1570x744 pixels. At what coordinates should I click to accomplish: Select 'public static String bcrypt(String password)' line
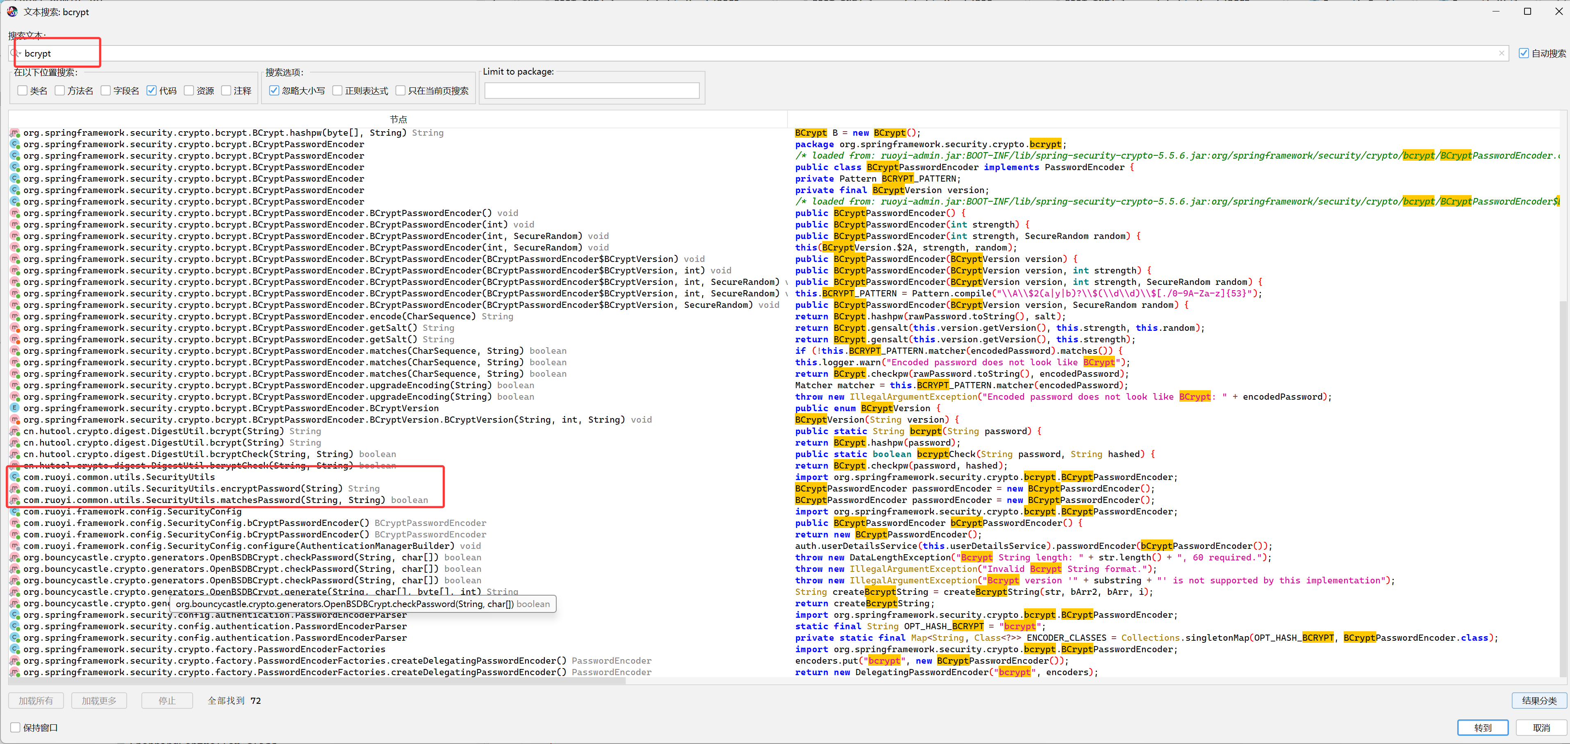[919, 431]
